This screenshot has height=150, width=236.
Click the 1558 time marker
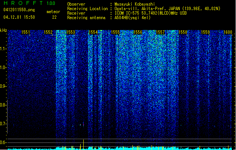point(183,32)
